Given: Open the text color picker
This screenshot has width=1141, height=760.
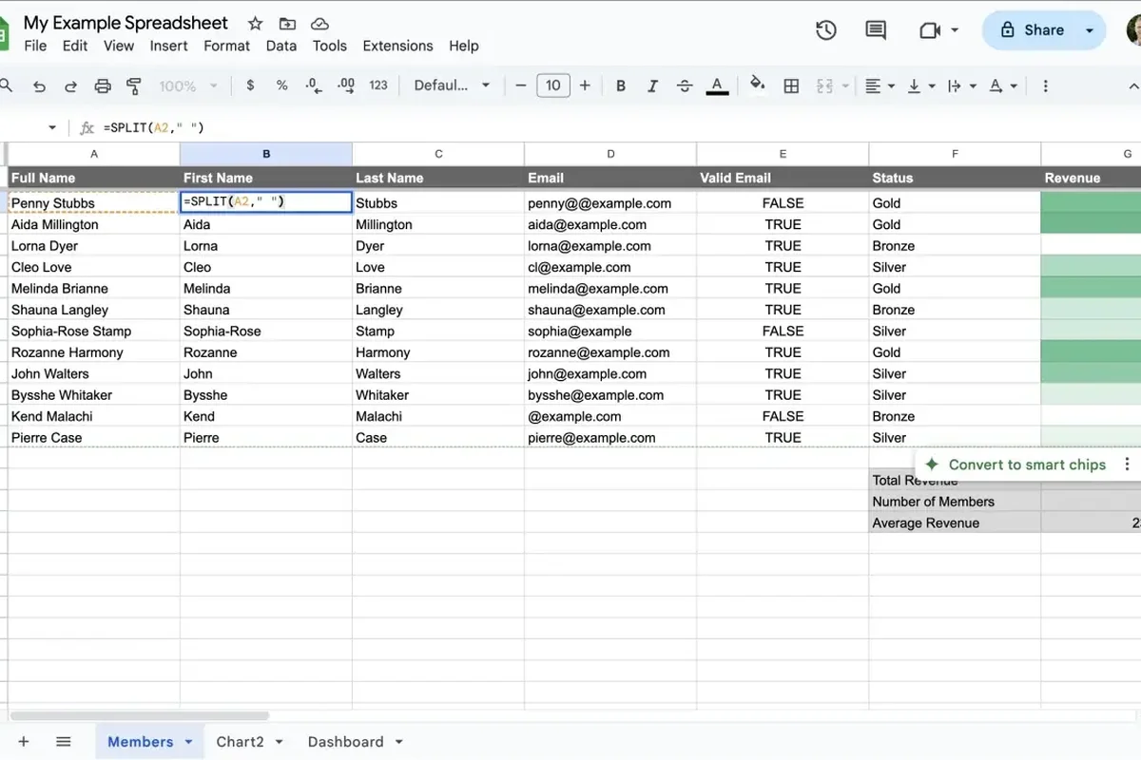Looking at the screenshot, I should click(717, 85).
